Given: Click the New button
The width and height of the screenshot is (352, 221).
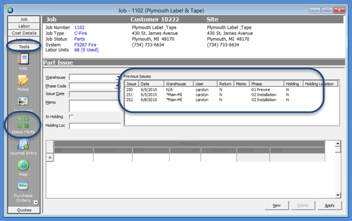Looking at the screenshot, I should coord(276,205).
